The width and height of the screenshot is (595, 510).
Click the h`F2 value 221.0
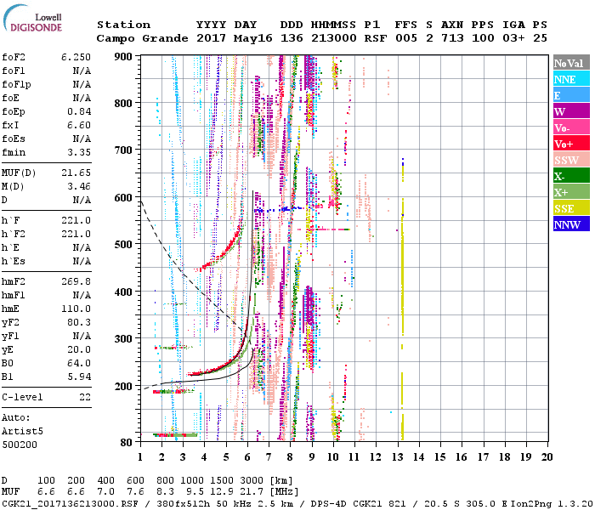click(x=76, y=234)
